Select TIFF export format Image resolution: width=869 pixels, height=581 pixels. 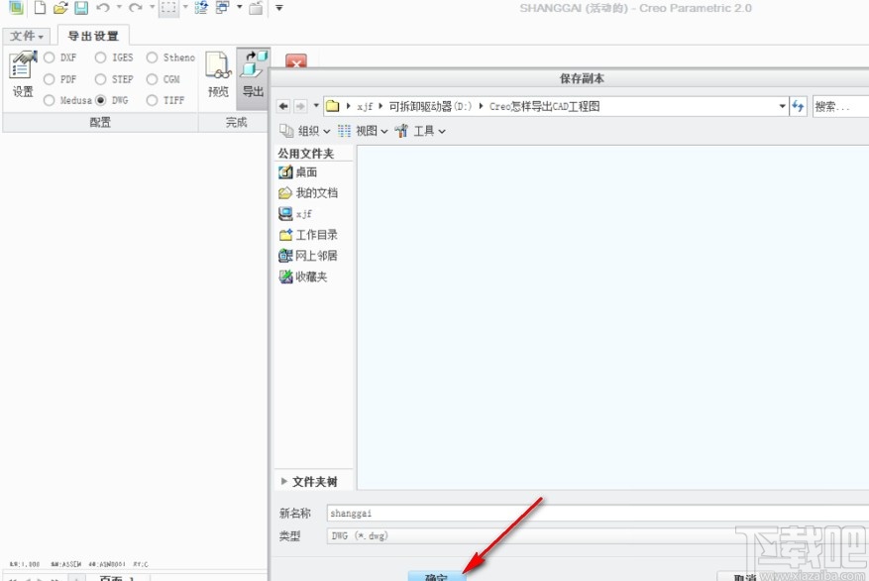[x=165, y=100]
